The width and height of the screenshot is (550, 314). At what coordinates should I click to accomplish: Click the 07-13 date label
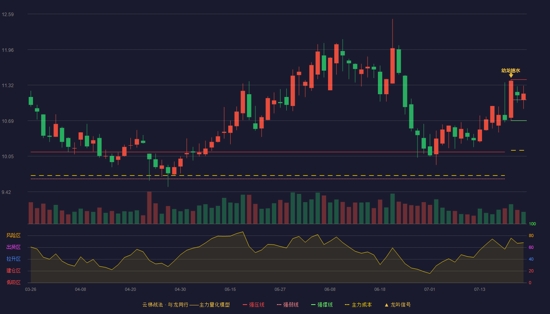480,289
